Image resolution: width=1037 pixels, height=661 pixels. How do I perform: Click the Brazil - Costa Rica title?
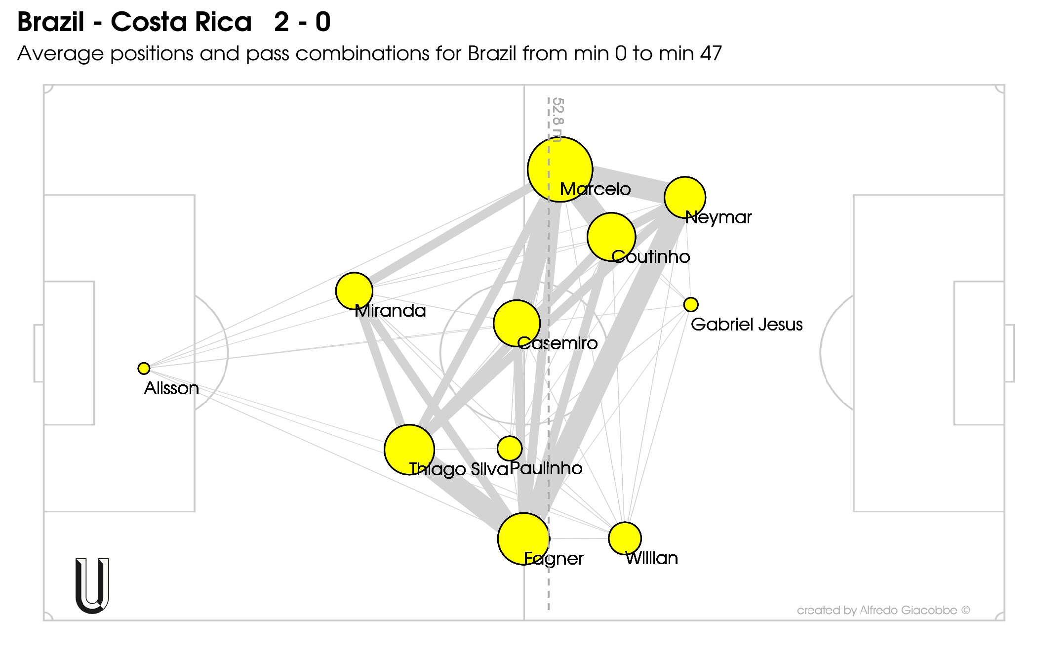point(174,22)
